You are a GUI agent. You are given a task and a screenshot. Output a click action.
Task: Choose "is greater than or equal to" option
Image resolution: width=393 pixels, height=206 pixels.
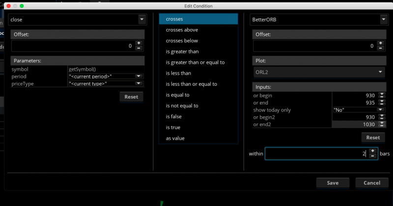(x=195, y=62)
